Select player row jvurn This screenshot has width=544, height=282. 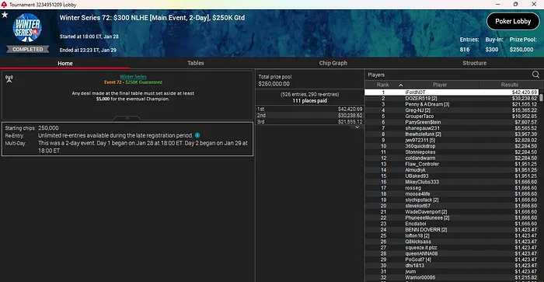point(452,272)
